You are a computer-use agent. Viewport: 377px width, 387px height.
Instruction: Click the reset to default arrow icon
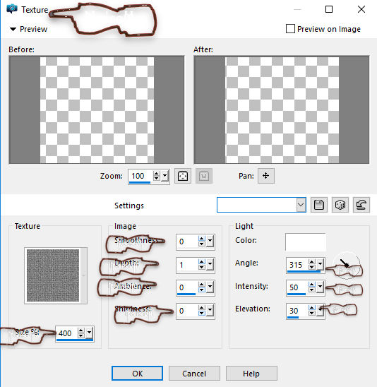click(x=361, y=205)
